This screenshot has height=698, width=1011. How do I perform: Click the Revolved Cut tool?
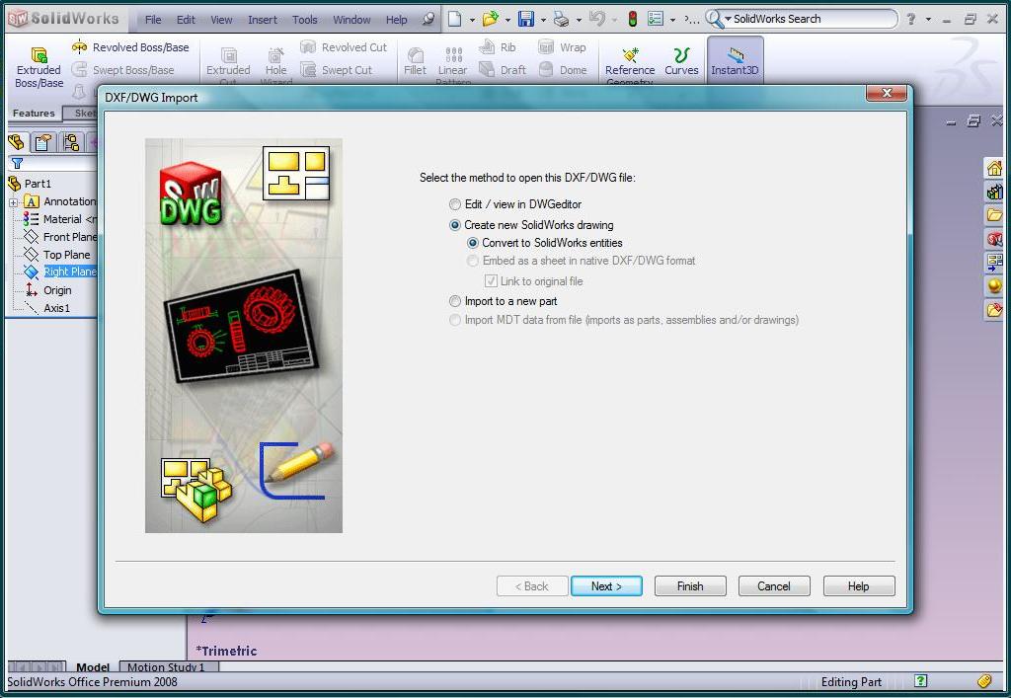pyautogui.click(x=344, y=47)
